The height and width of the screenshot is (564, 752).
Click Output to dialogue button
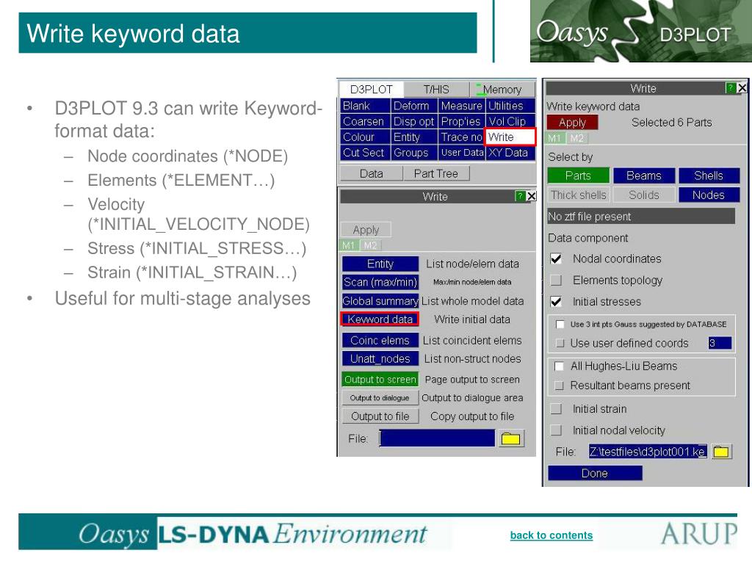pos(380,398)
